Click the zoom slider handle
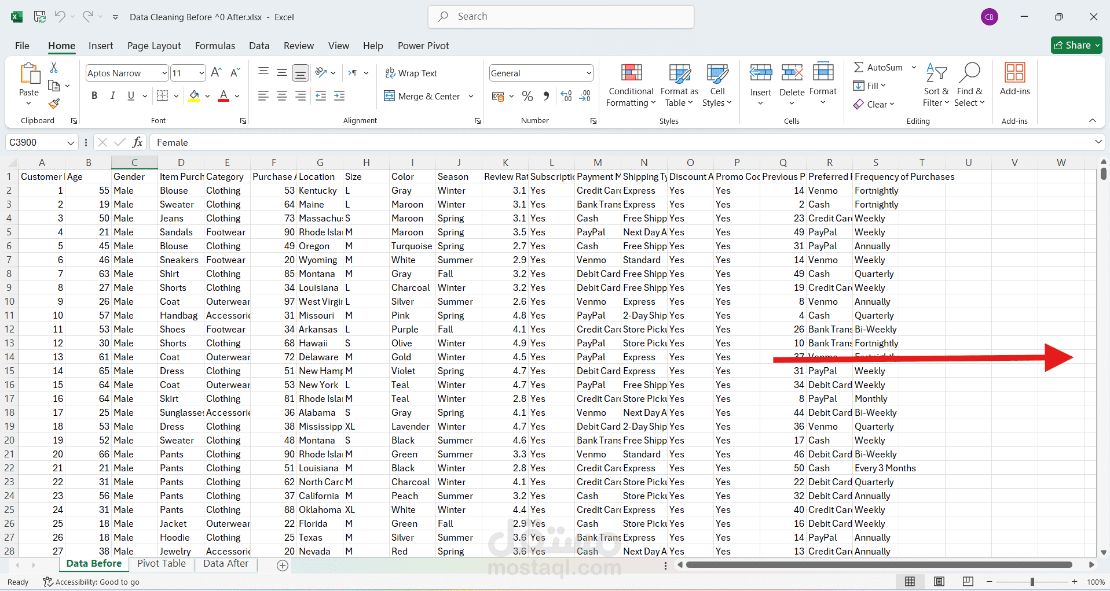 (x=1032, y=582)
